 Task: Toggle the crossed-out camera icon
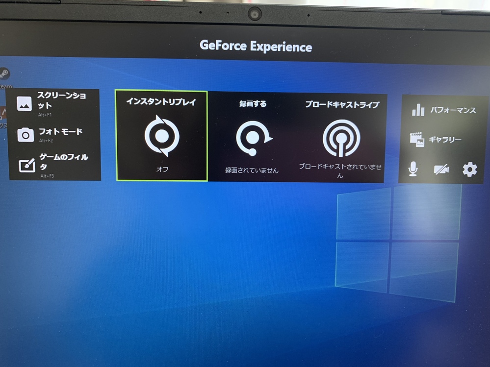pos(441,170)
